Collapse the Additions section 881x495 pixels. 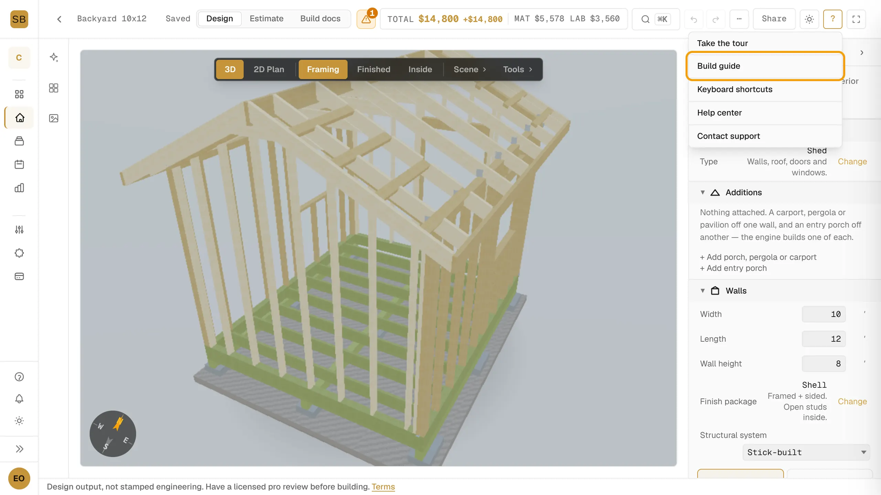point(703,192)
